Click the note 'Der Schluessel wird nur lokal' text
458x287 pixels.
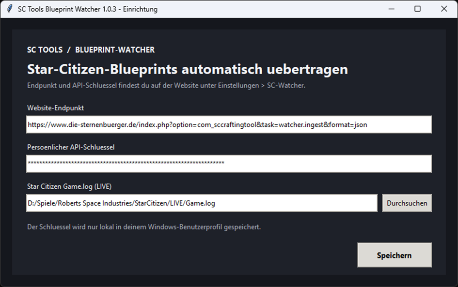(144, 227)
